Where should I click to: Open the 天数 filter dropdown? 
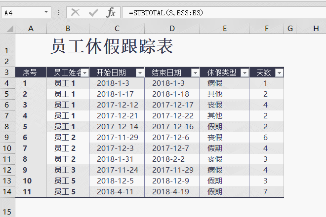click(x=279, y=73)
